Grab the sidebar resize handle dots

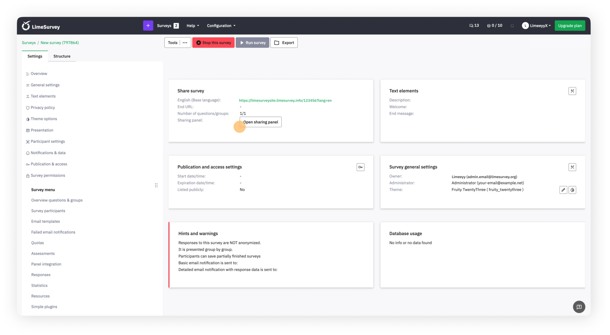[x=156, y=185]
